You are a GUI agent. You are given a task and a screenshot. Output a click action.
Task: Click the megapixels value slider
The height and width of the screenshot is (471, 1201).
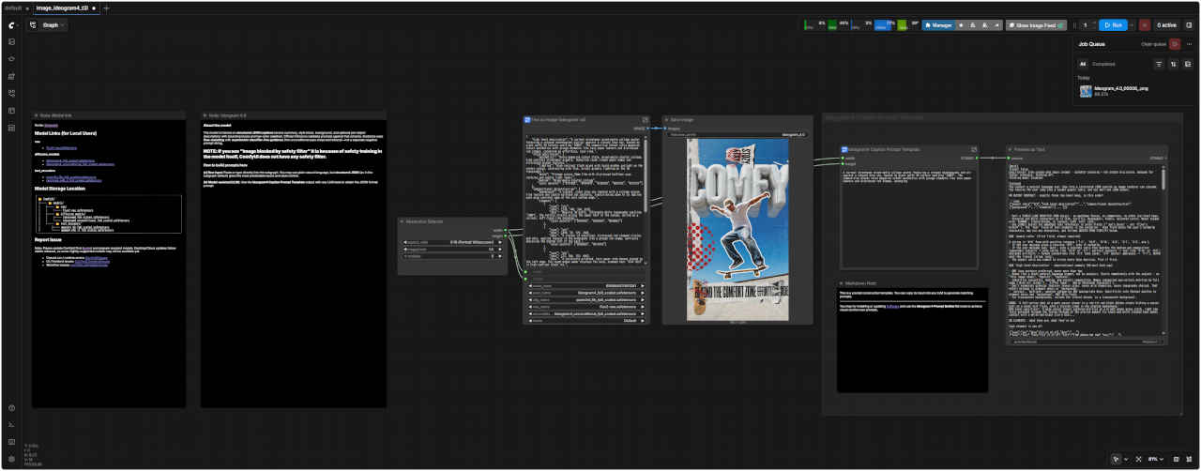point(452,249)
